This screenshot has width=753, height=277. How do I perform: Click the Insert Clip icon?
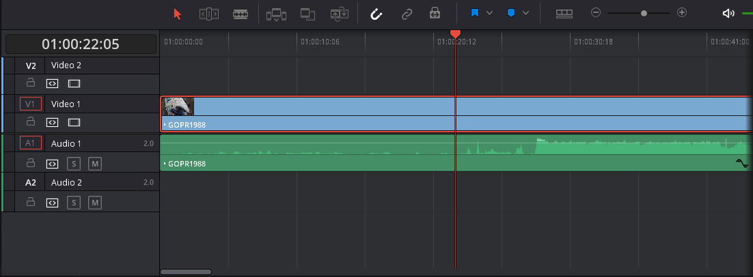(276, 14)
